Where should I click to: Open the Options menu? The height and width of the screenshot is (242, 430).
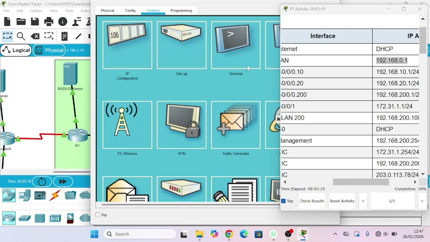[x=36, y=11]
